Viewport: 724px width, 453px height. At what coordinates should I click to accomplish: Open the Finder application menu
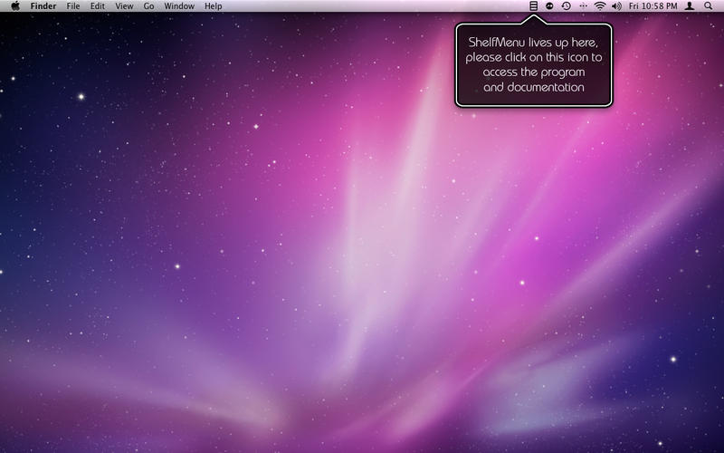coord(43,6)
